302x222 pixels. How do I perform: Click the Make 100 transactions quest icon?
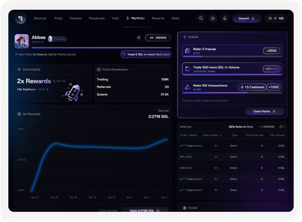pyautogui.click(x=188, y=87)
